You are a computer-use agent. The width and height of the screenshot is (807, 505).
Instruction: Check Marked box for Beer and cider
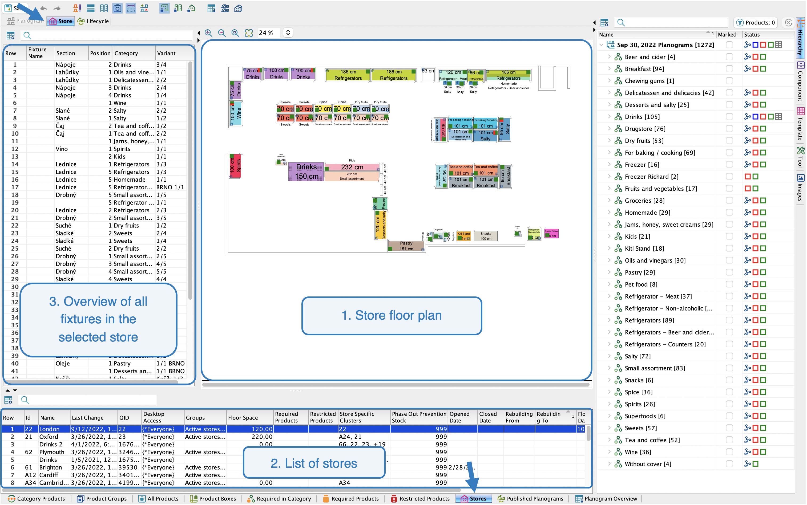pyautogui.click(x=729, y=57)
